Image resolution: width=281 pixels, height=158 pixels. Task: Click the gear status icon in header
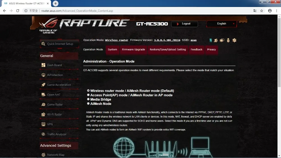coord(234,40)
